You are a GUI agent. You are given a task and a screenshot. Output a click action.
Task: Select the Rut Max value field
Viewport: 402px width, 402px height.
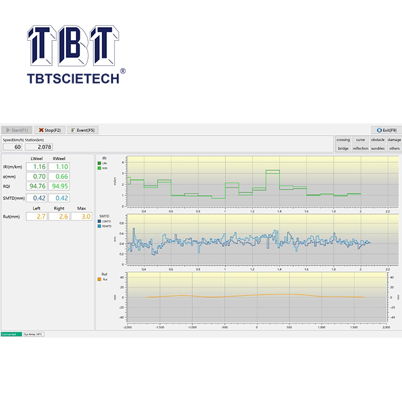tap(81, 216)
